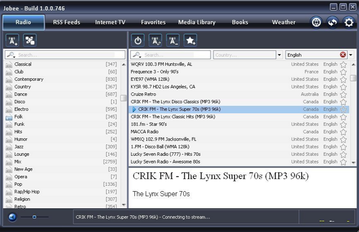The height and width of the screenshot is (232, 359).
Task: Clear the English language filter red X
Action: pyautogui.click(x=343, y=55)
